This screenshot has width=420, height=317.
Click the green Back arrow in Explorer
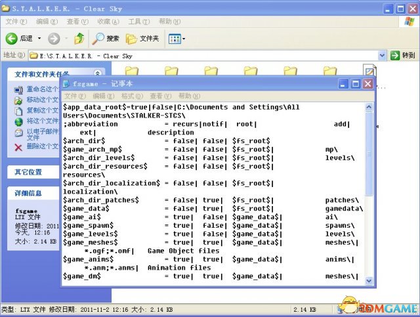coord(12,39)
